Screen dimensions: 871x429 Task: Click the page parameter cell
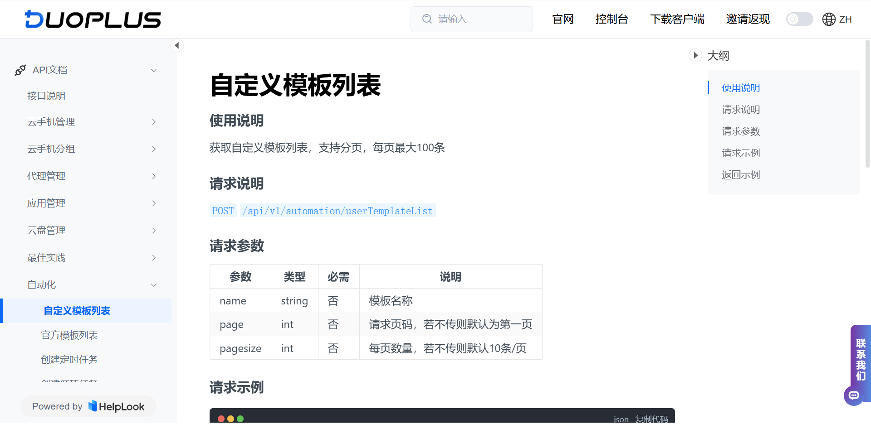(240, 324)
